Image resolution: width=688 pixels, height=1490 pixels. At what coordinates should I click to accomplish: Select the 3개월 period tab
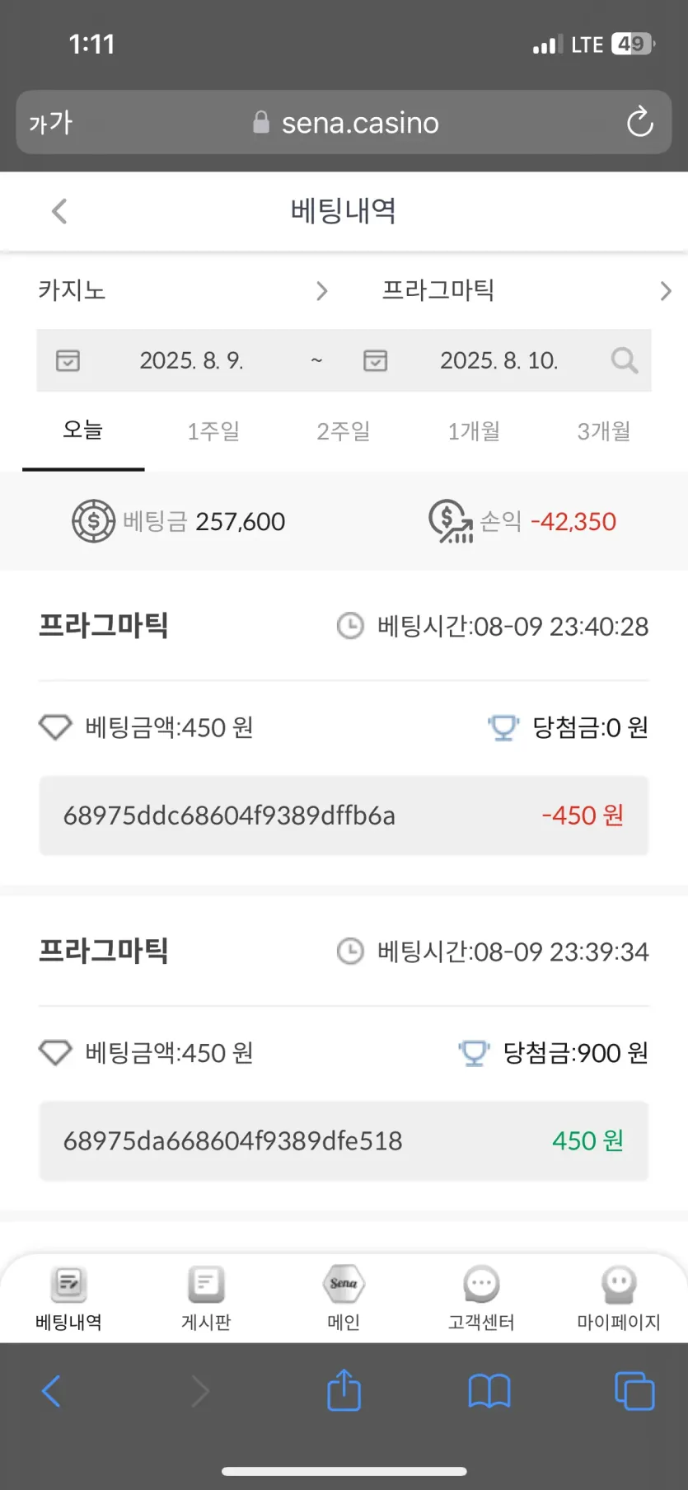tap(604, 430)
